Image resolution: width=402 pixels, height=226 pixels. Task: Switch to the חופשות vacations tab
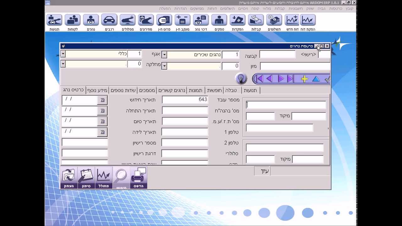(x=214, y=90)
